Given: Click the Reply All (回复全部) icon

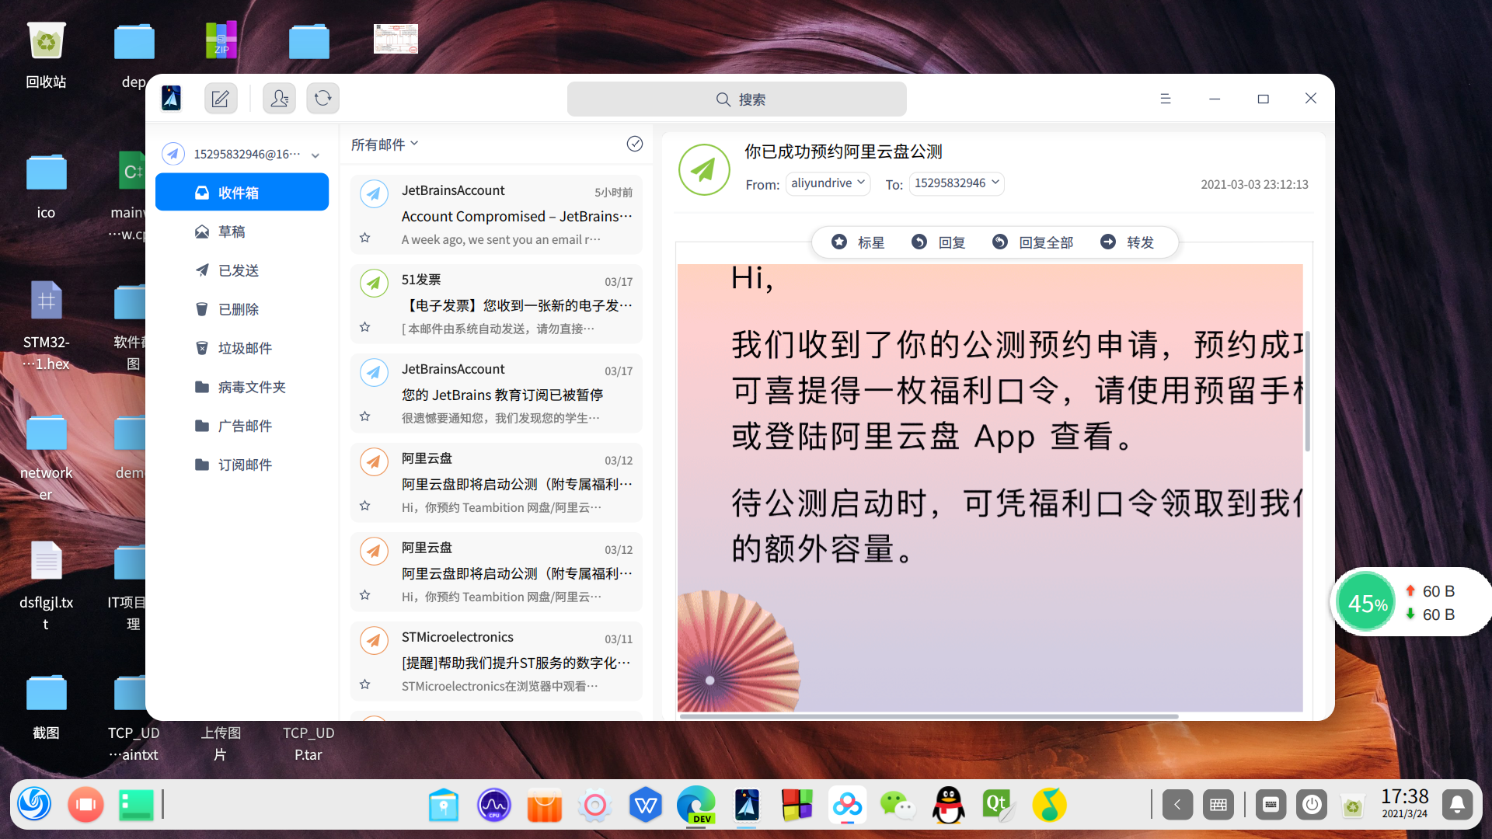Looking at the screenshot, I should (x=1000, y=242).
